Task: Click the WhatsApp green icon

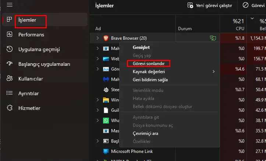Action: 106,121
